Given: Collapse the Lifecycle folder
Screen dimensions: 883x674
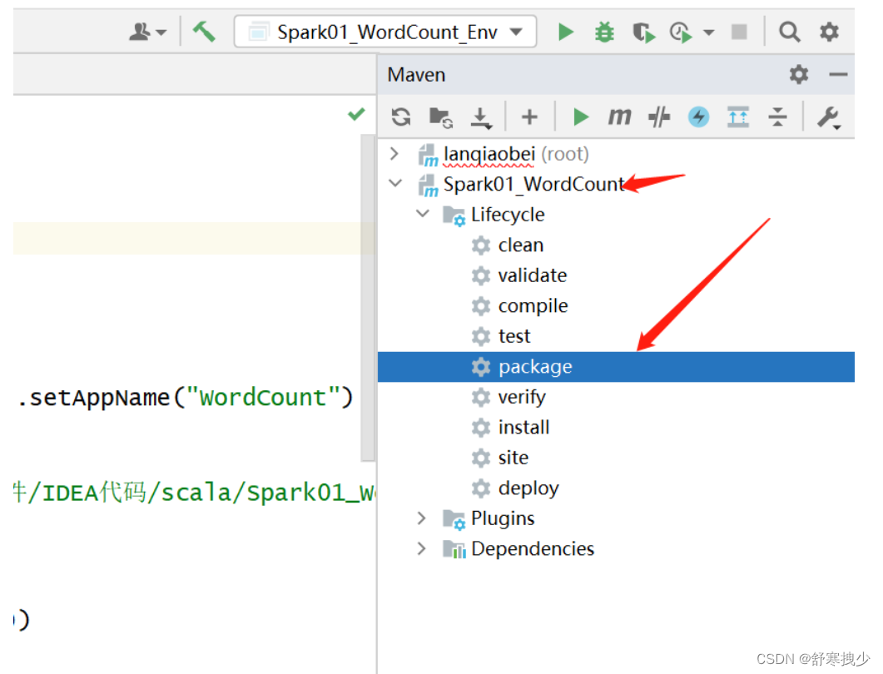Looking at the screenshot, I should (422, 213).
